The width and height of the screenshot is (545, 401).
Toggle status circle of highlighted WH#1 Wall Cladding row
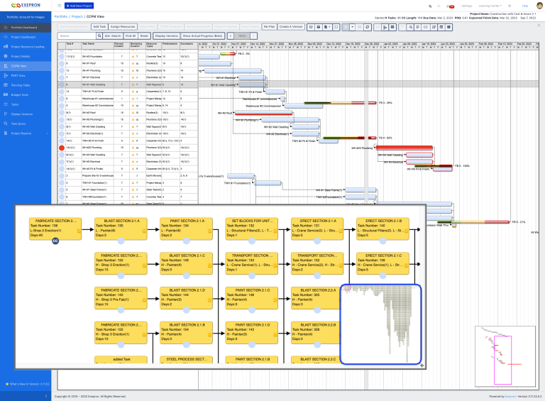(x=61, y=84)
